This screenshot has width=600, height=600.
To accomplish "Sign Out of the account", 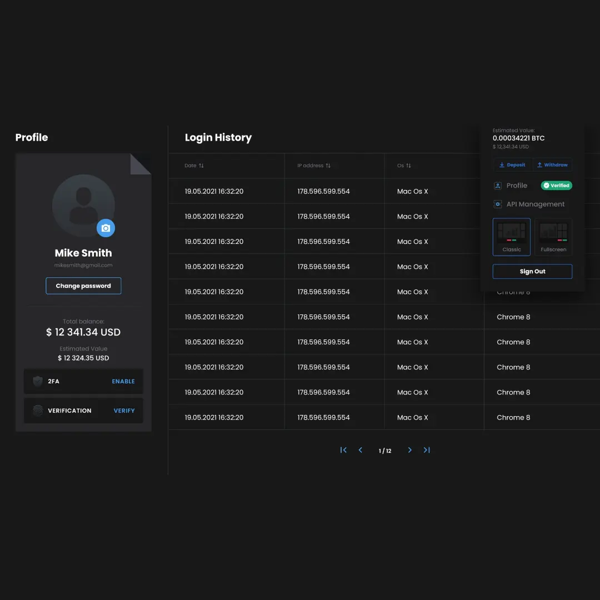I will click(x=532, y=272).
